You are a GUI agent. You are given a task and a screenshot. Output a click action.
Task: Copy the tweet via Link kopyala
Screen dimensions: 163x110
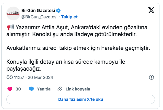tap(78, 89)
